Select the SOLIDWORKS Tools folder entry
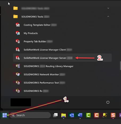This screenshot has height=124, width=121. (x=62, y=16)
